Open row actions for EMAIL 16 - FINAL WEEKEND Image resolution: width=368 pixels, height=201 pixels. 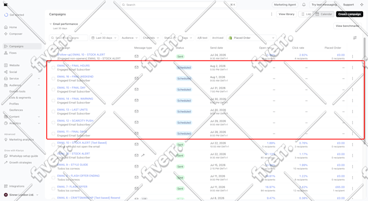click(x=352, y=78)
